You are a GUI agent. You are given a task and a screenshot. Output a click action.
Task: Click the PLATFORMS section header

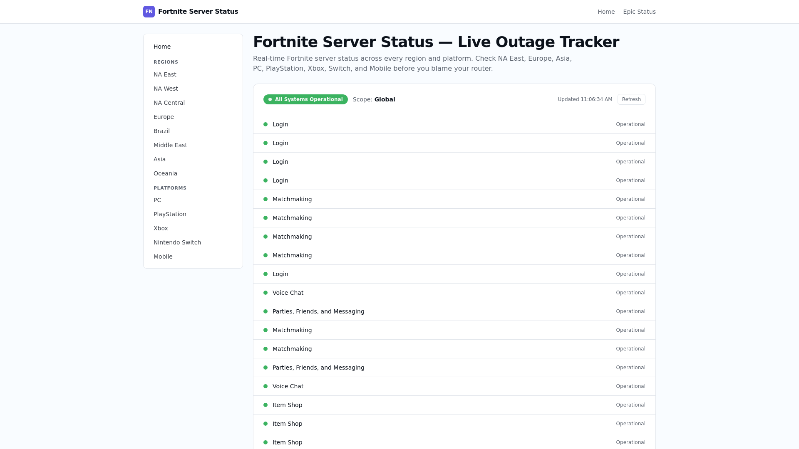point(170,188)
